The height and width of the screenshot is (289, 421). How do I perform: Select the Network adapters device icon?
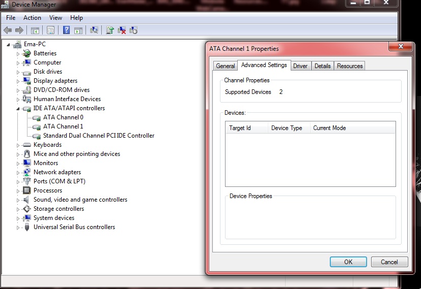click(x=27, y=172)
